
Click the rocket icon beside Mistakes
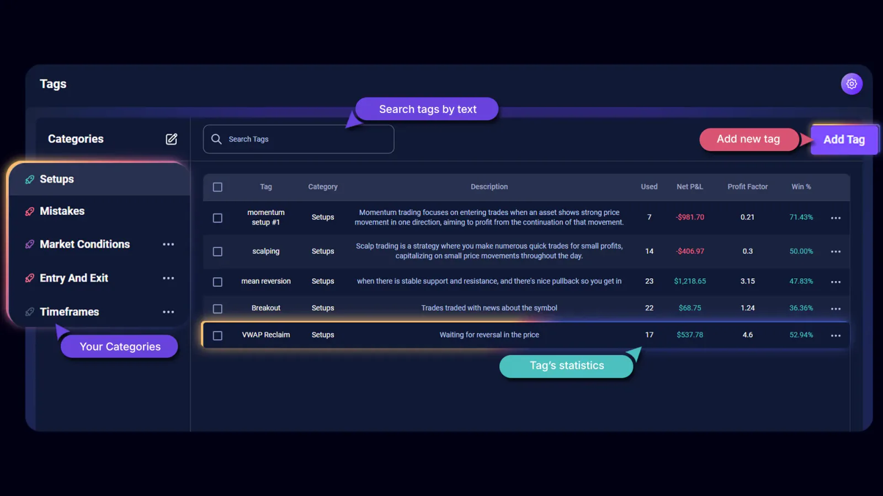29,211
